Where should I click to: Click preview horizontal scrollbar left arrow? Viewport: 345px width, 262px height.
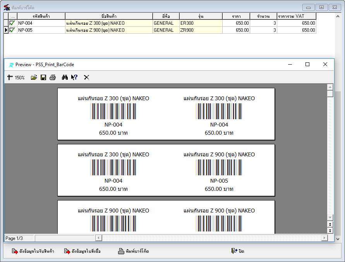pyautogui.click(x=99, y=238)
